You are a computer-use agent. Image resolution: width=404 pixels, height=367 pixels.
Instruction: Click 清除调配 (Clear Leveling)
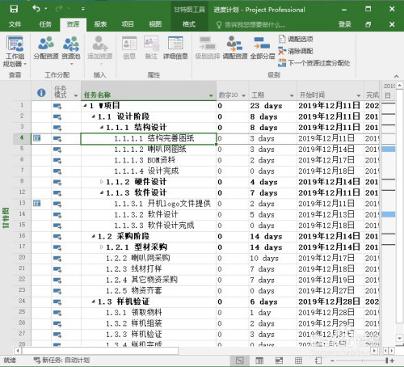pyautogui.click(x=296, y=51)
